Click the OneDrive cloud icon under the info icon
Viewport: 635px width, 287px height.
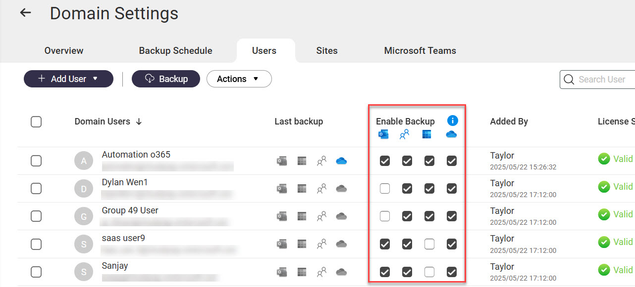451,134
